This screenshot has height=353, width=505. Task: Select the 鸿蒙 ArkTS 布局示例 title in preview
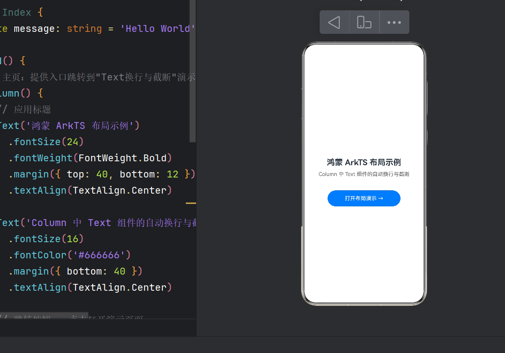364,162
